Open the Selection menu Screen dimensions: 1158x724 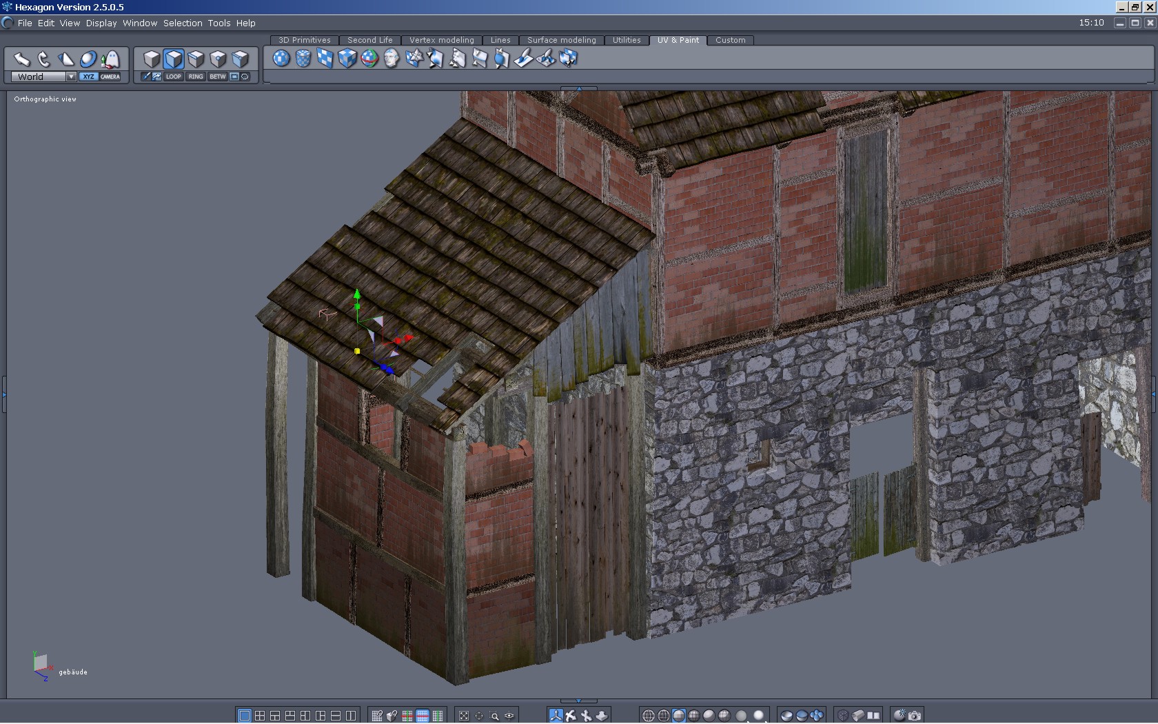coord(183,23)
